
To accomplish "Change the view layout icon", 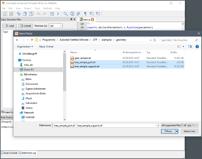I will (x=179, y=46).
